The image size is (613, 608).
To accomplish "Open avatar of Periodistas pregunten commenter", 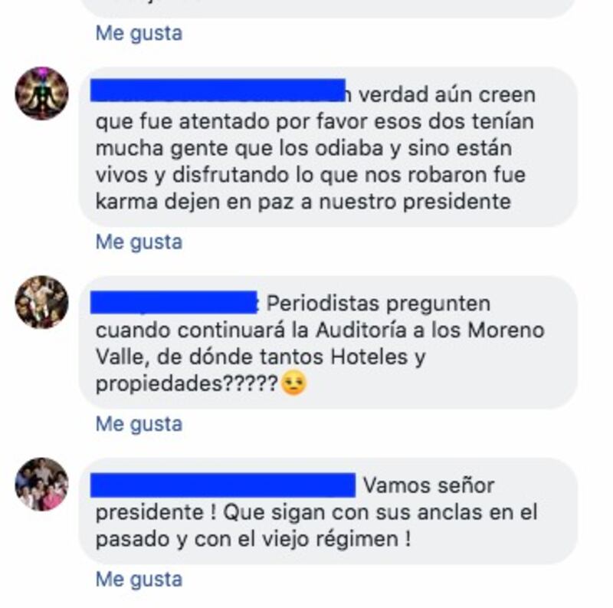I will (x=42, y=302).
